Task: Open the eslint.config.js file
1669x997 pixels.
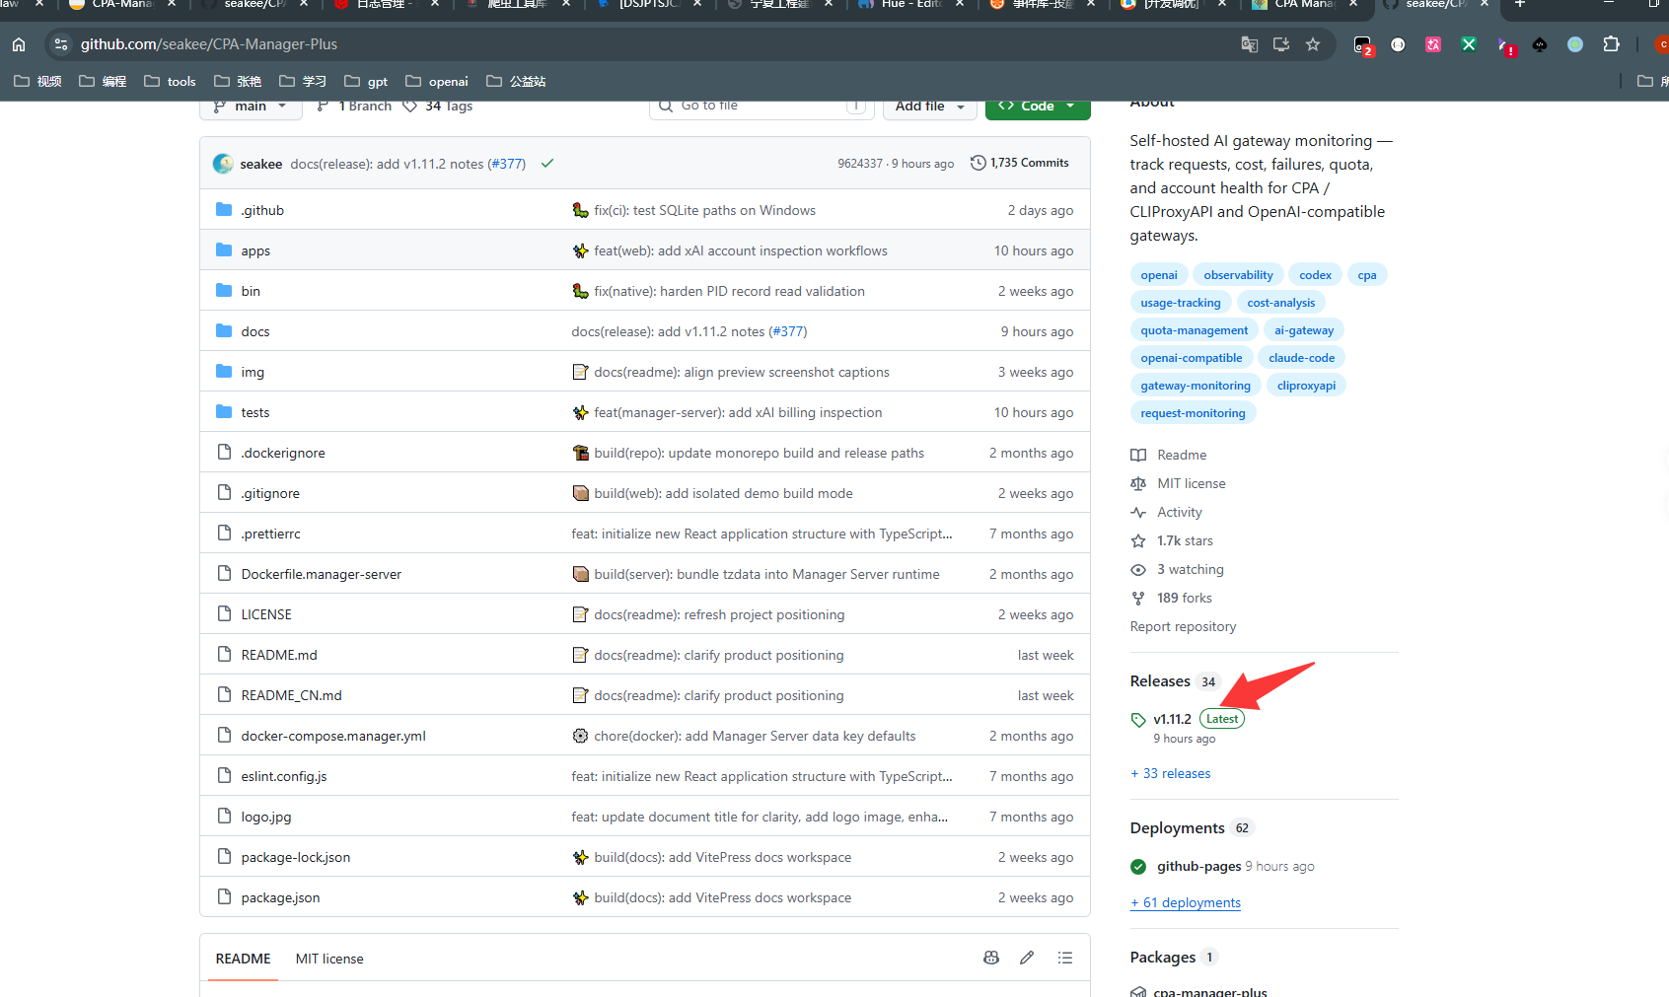Action: [284, 776]
